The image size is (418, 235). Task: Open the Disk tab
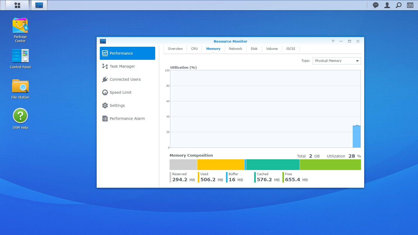click(x=254, y=49)
